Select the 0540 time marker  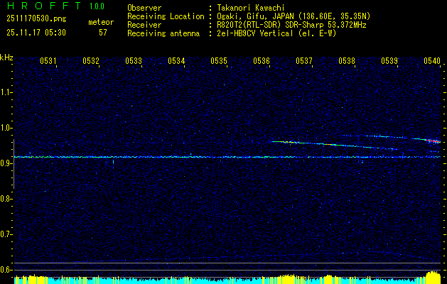coord(432,61)
